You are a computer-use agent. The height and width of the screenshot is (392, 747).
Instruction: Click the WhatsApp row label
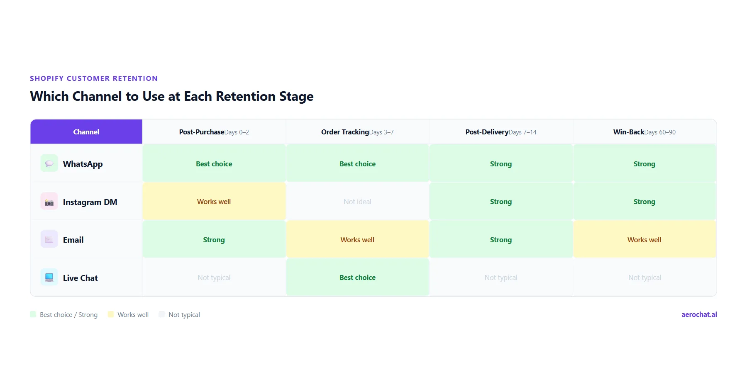pos(83,164)
